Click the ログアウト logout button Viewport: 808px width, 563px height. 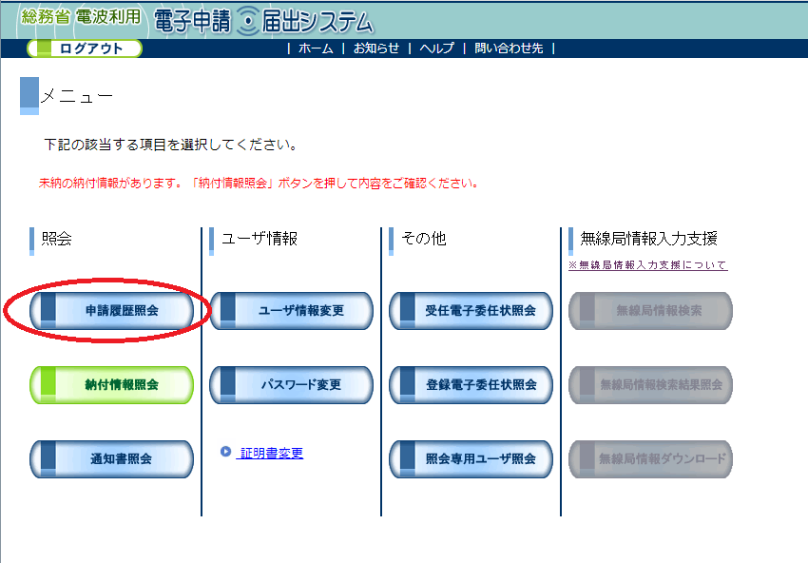85,49
